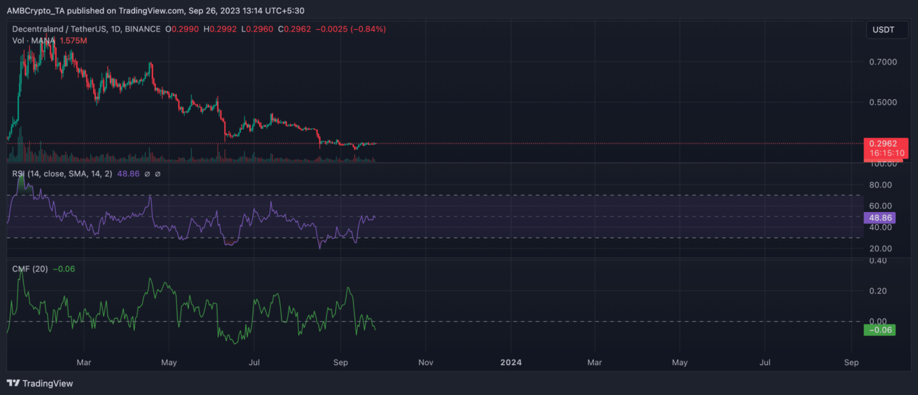Click the first ∅ symbol beside RSI value
Screen dimensions: 918x395
148,174
